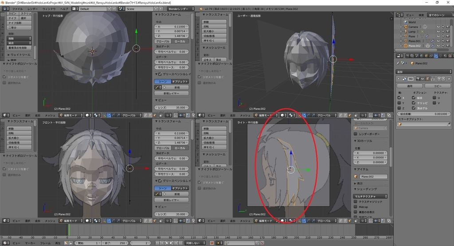Open the ファイル menu
The image size is (454, 246).
pos(17,9)
